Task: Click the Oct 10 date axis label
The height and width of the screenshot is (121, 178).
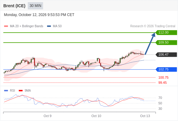Action: pos(96,116)
